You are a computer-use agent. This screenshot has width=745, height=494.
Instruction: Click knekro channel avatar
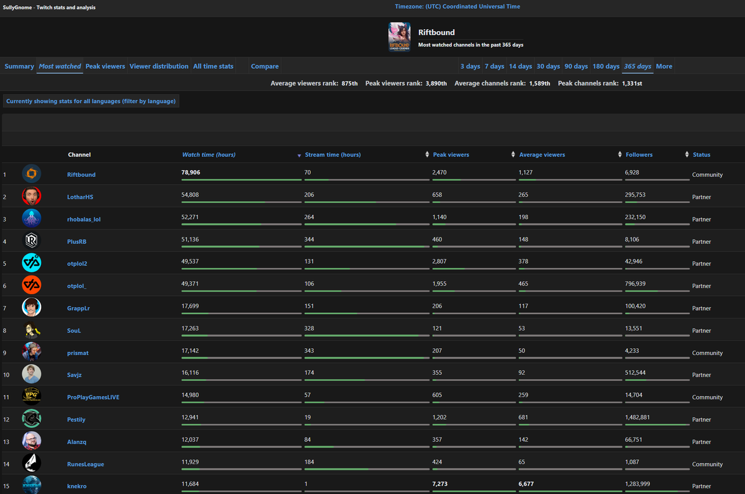[x=32, y=485]
